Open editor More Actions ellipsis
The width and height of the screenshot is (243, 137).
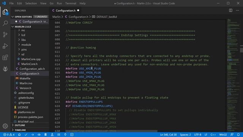point(237,10)
